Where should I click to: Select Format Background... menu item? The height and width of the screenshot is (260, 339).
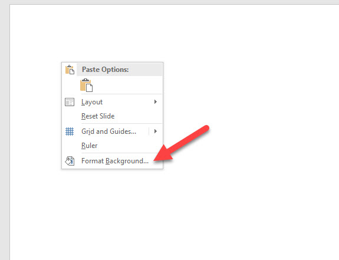click(x=115, y=161)
